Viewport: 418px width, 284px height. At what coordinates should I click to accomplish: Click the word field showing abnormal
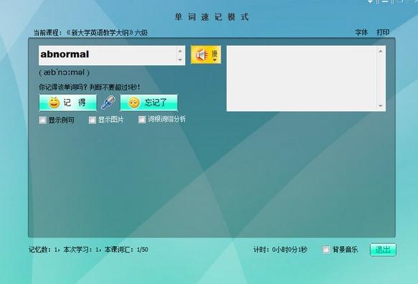108,55
